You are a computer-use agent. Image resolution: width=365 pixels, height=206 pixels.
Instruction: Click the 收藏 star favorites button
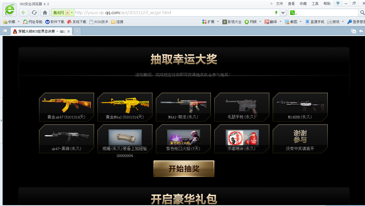pos(9,22)
